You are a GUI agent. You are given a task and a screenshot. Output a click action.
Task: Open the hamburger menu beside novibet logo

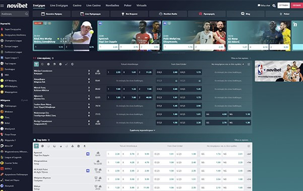[2, 6]
